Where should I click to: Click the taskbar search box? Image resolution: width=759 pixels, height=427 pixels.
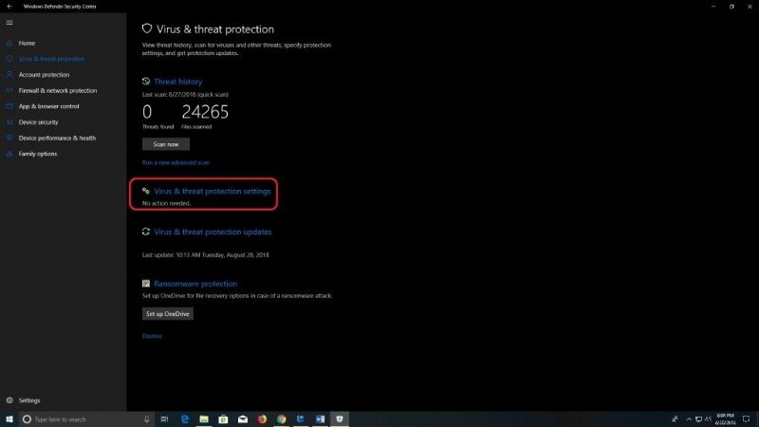point(87,419)
